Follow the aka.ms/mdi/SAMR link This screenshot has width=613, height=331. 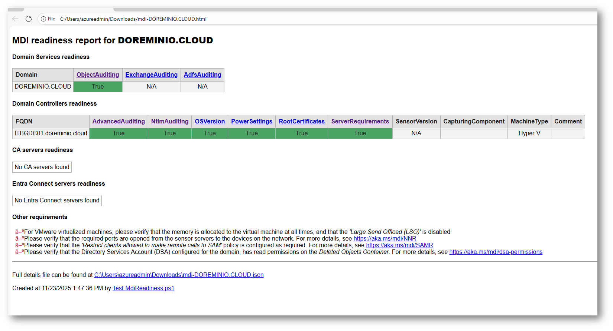tap(399, 245)
